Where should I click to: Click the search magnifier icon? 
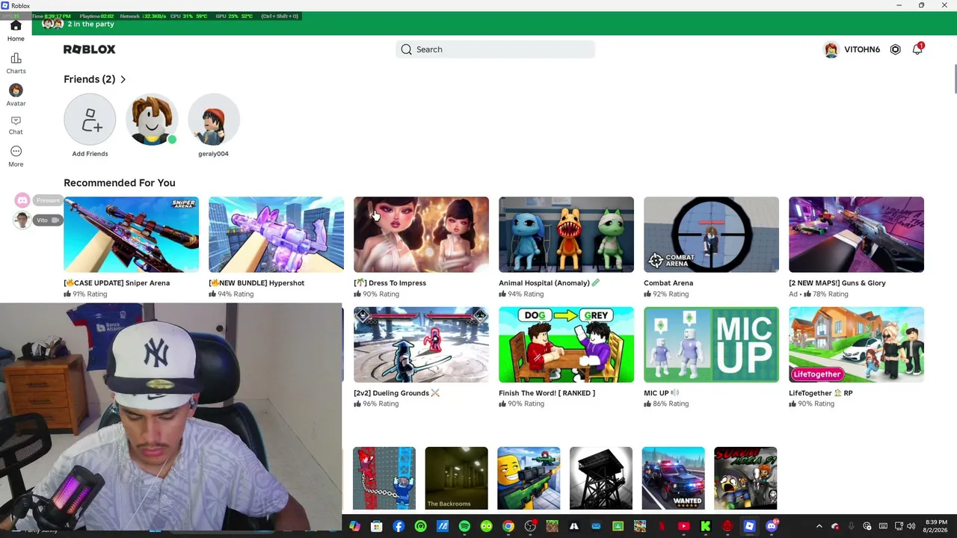[406, 49]
